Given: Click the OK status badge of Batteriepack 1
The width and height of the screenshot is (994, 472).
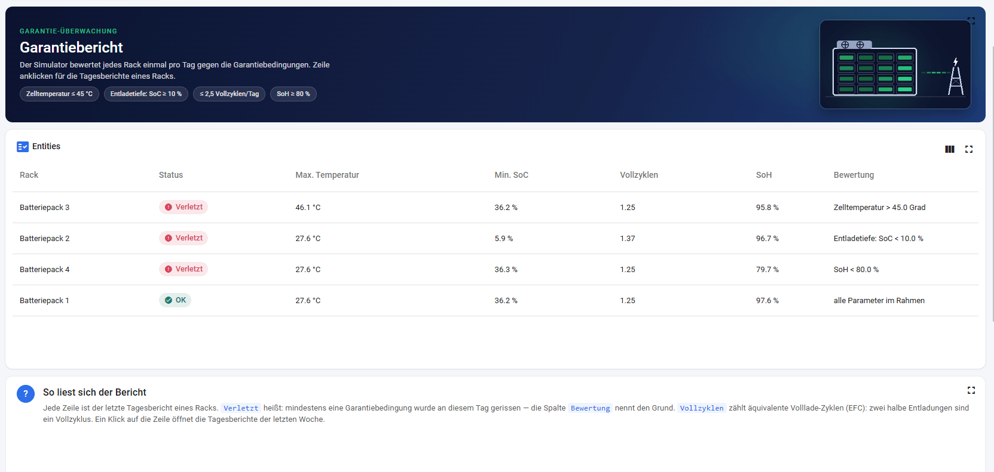Looking at the screenshot, I should (175, 300).
